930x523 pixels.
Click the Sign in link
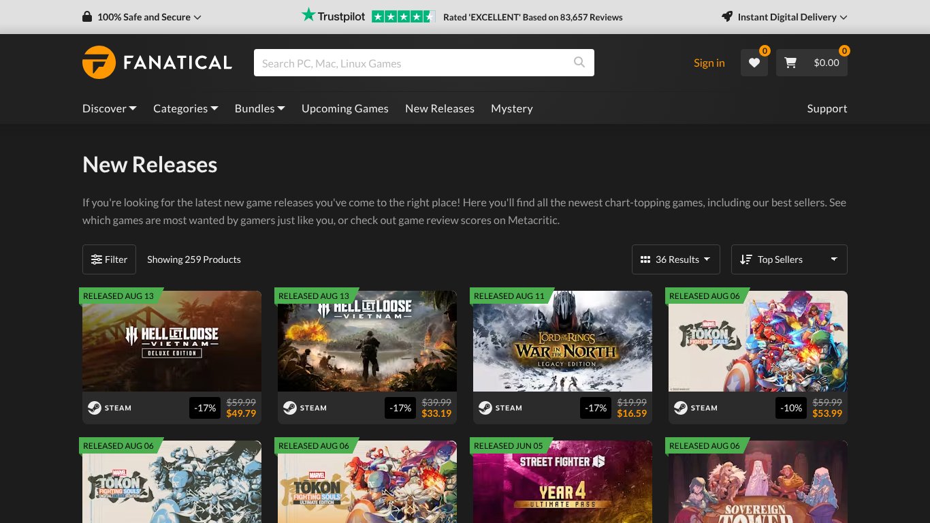tap(709, 63)
